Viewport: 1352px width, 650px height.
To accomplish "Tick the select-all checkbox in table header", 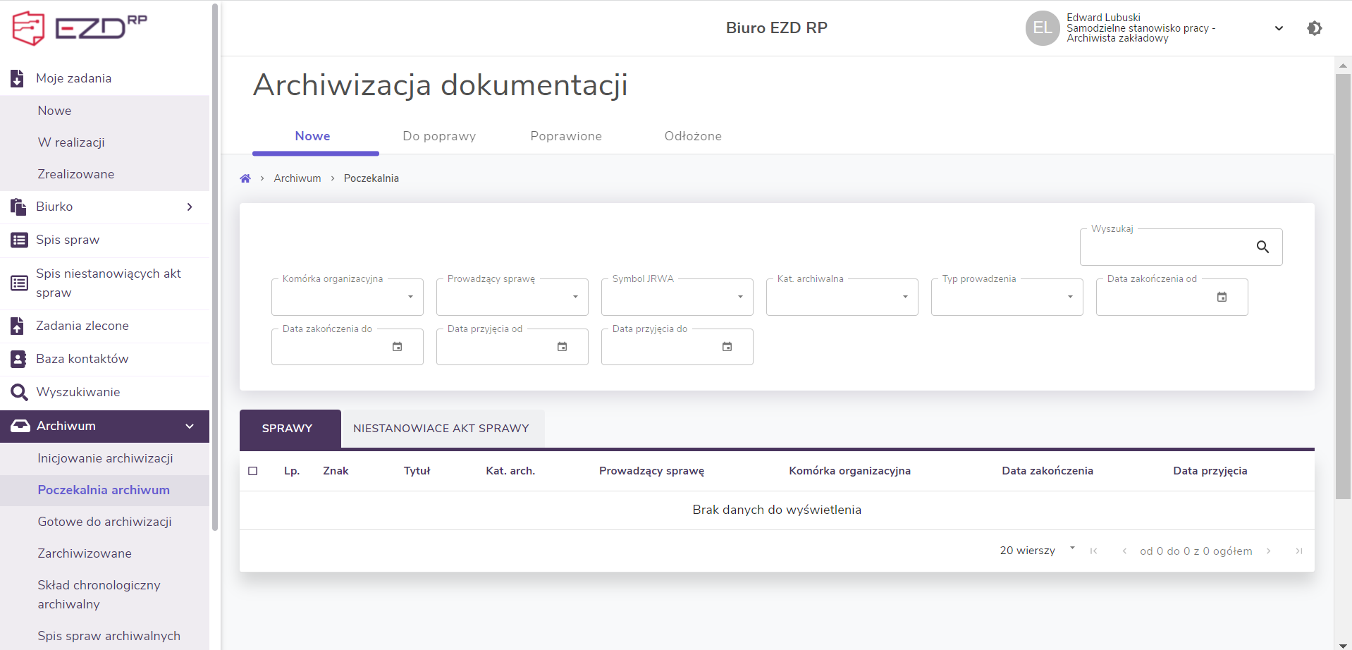I will point(253,471).
